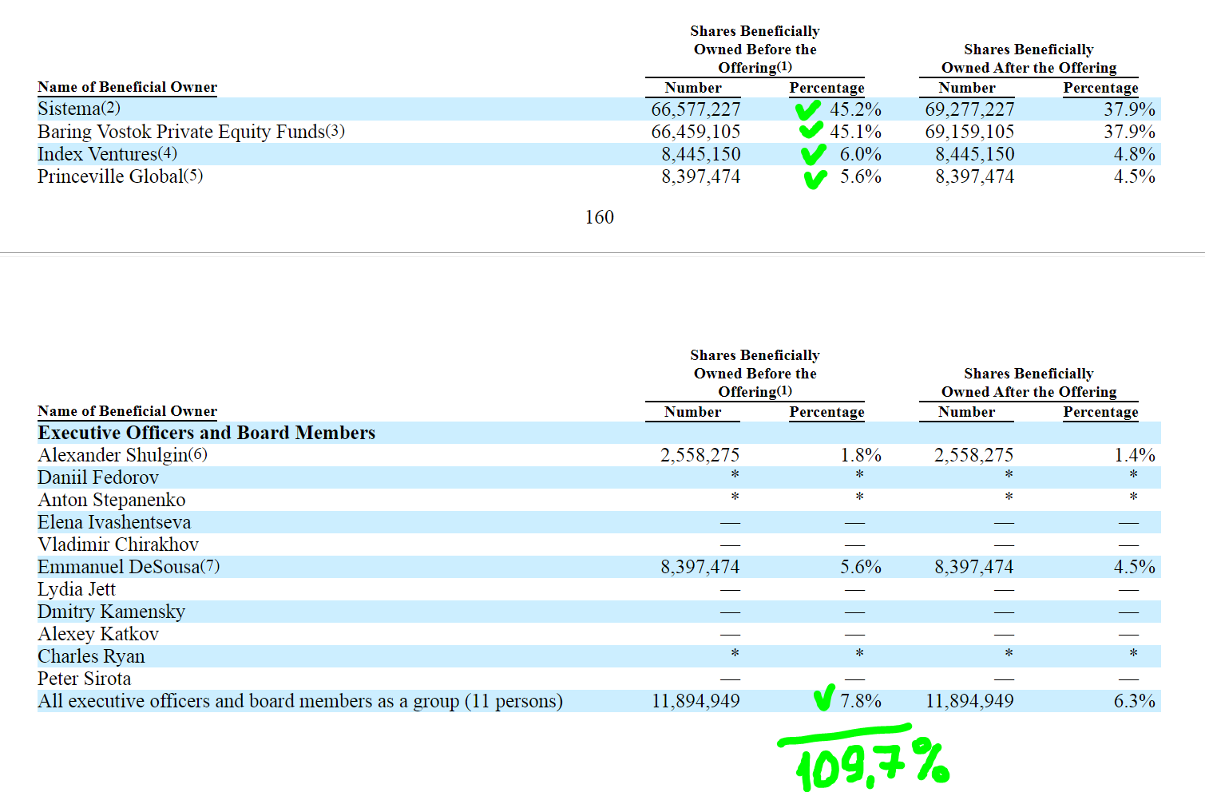The image size is (1205, 792).
Task: Click the 'All executive officers and board members' label
Action: pos(300,701)
